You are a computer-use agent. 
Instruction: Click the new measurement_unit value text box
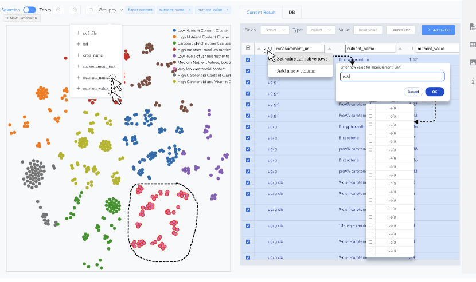pyautogui.click(x=392, y=76)
